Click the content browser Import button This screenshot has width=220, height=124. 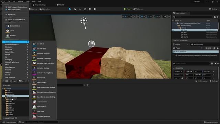tap(14, 81)
